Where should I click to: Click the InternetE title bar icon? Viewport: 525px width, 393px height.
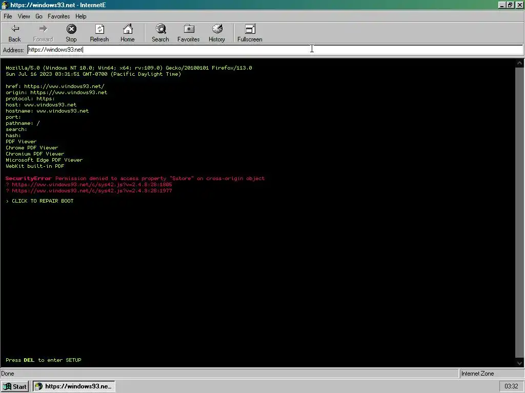click(x=5, y=5)
